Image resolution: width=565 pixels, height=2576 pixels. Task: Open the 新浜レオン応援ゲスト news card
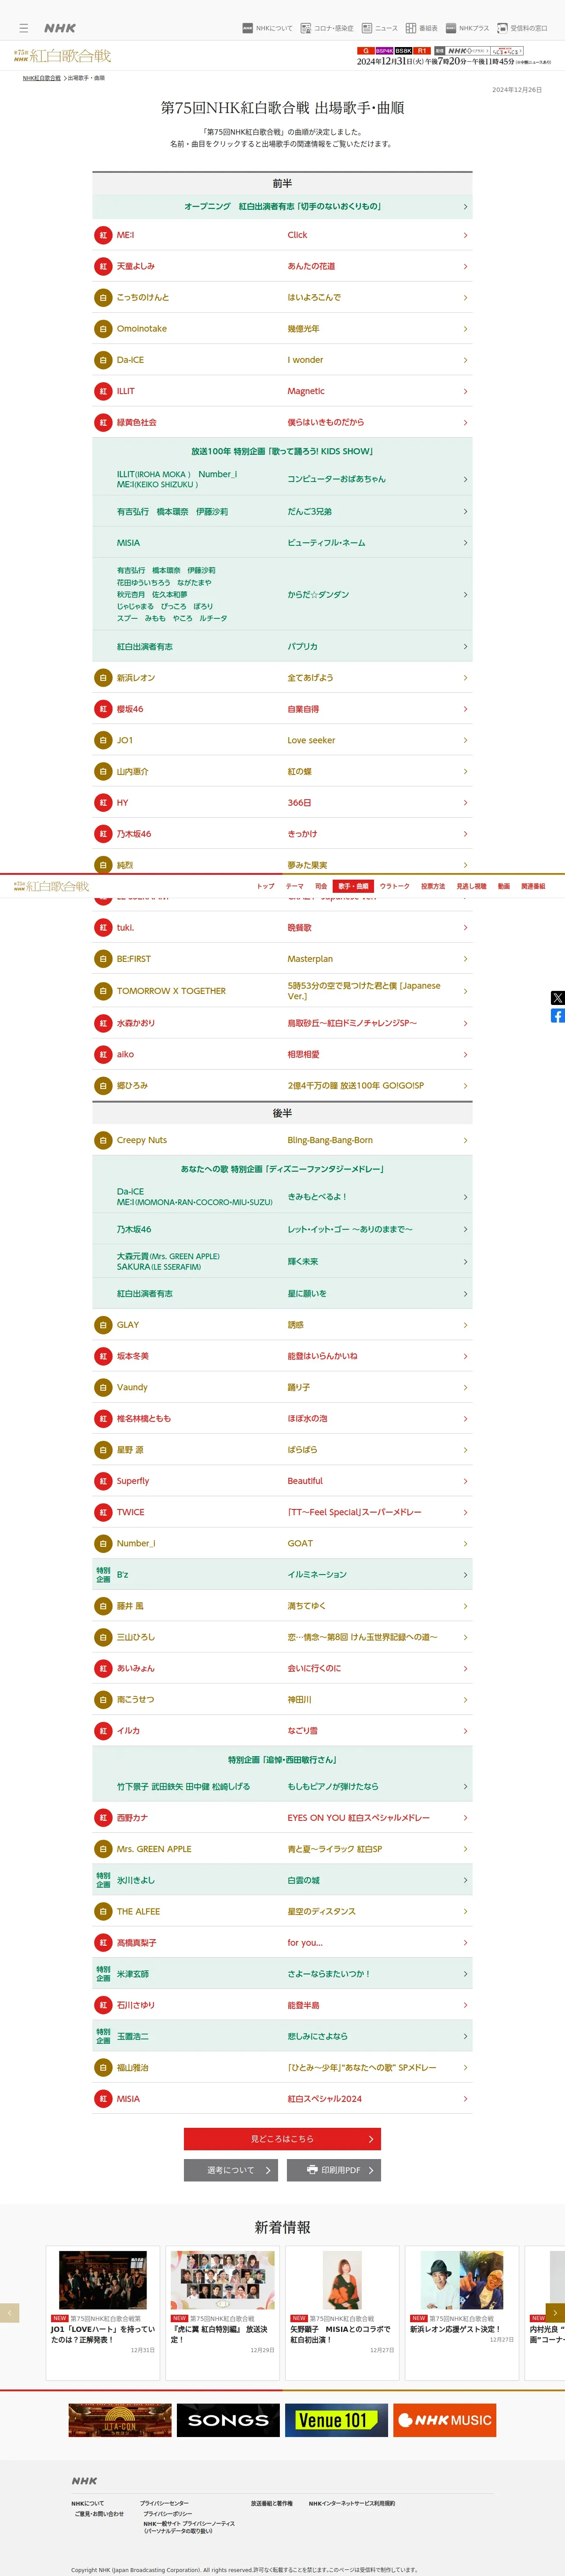pyautogui.click(x=462, y=2313)
